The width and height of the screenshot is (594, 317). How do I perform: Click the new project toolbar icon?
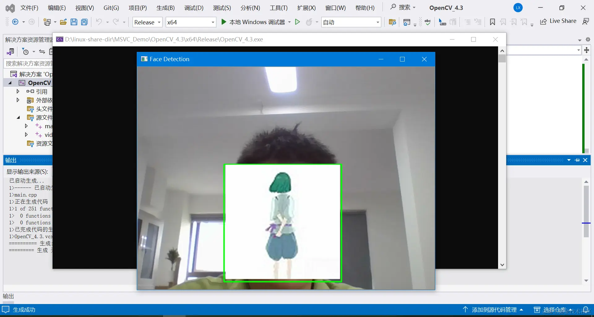tap(47, 22)
